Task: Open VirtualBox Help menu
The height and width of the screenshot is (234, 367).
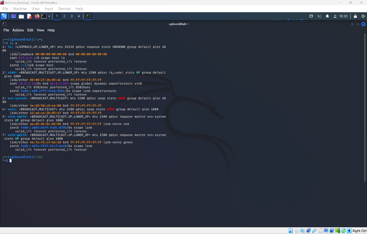Action: tap(79, 9)
